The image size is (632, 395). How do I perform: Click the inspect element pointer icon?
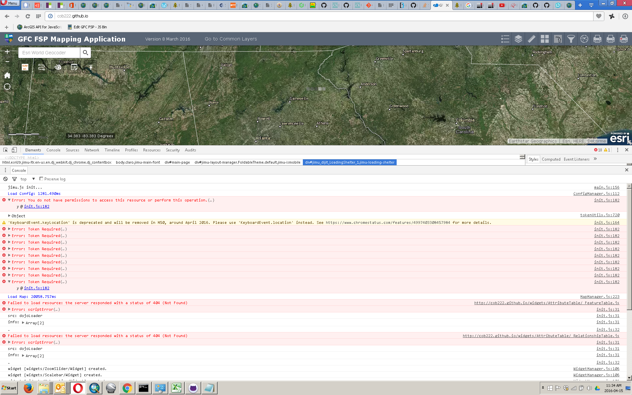click(6, 150)
